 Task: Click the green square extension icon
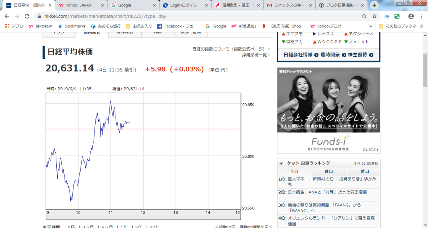tap(397, 16)
